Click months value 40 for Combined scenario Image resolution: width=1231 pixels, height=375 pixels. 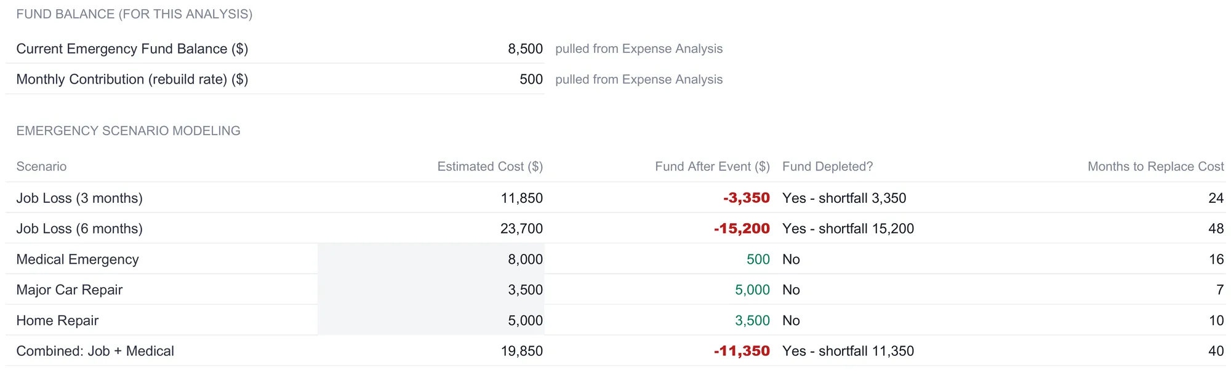click(1216, 351)
